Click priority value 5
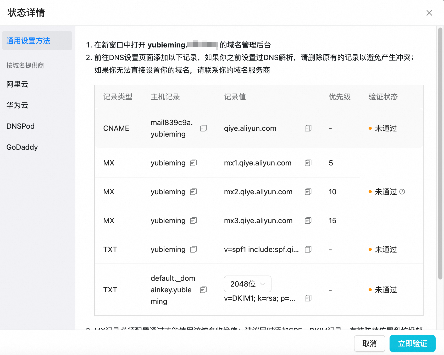The height and width of the screenshot is (355, 444). coord(331,163)
